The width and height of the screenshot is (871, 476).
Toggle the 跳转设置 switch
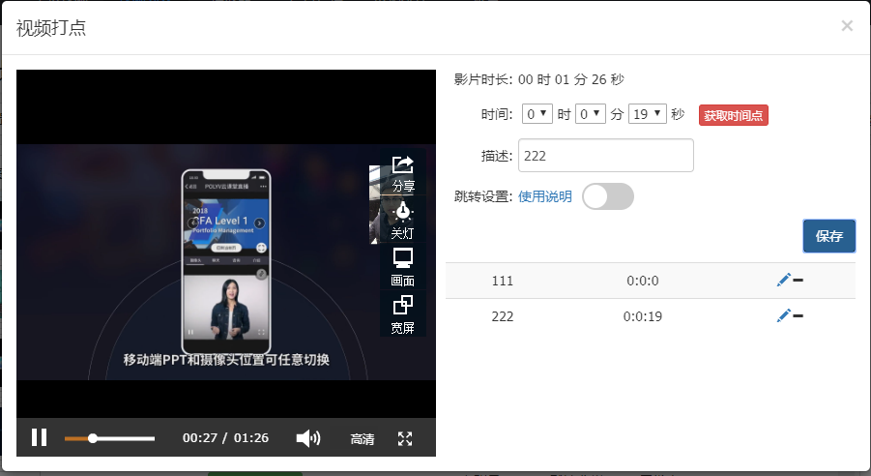pyautogui.click(x=608, y=196)
